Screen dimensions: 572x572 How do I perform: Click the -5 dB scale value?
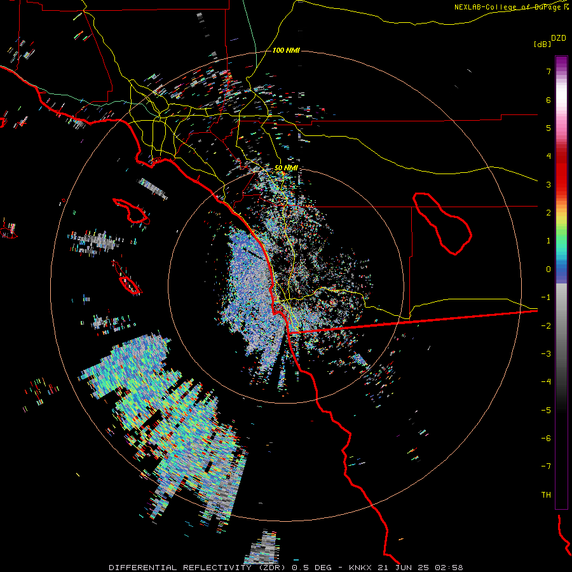[546, 411]
